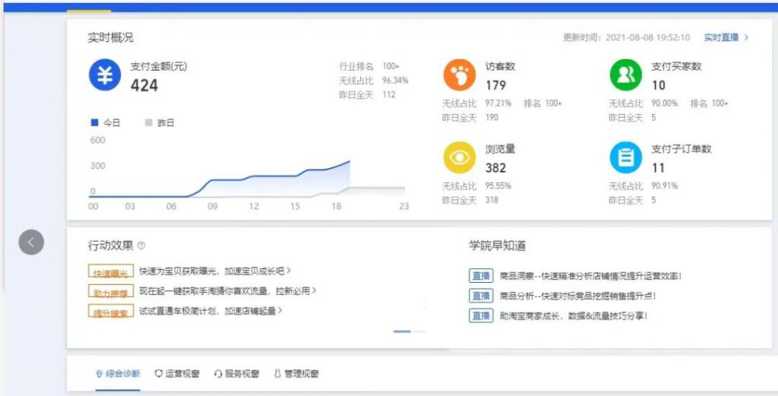
Task: Click the 97.21% visitor wireless share
Action: (498, 103)
